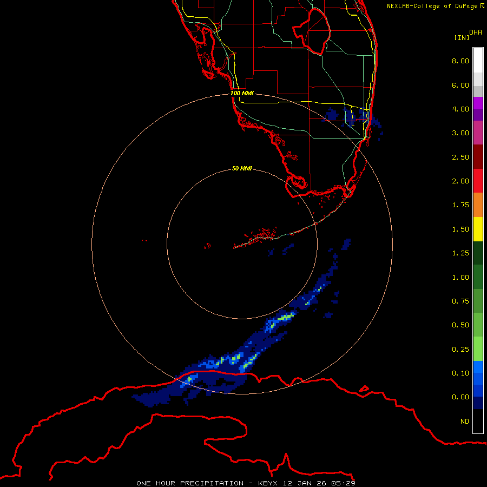The width and height of the screenshot is (487, 487).
Task: Click the OHA product label above legend
Action: pos(476,32)
